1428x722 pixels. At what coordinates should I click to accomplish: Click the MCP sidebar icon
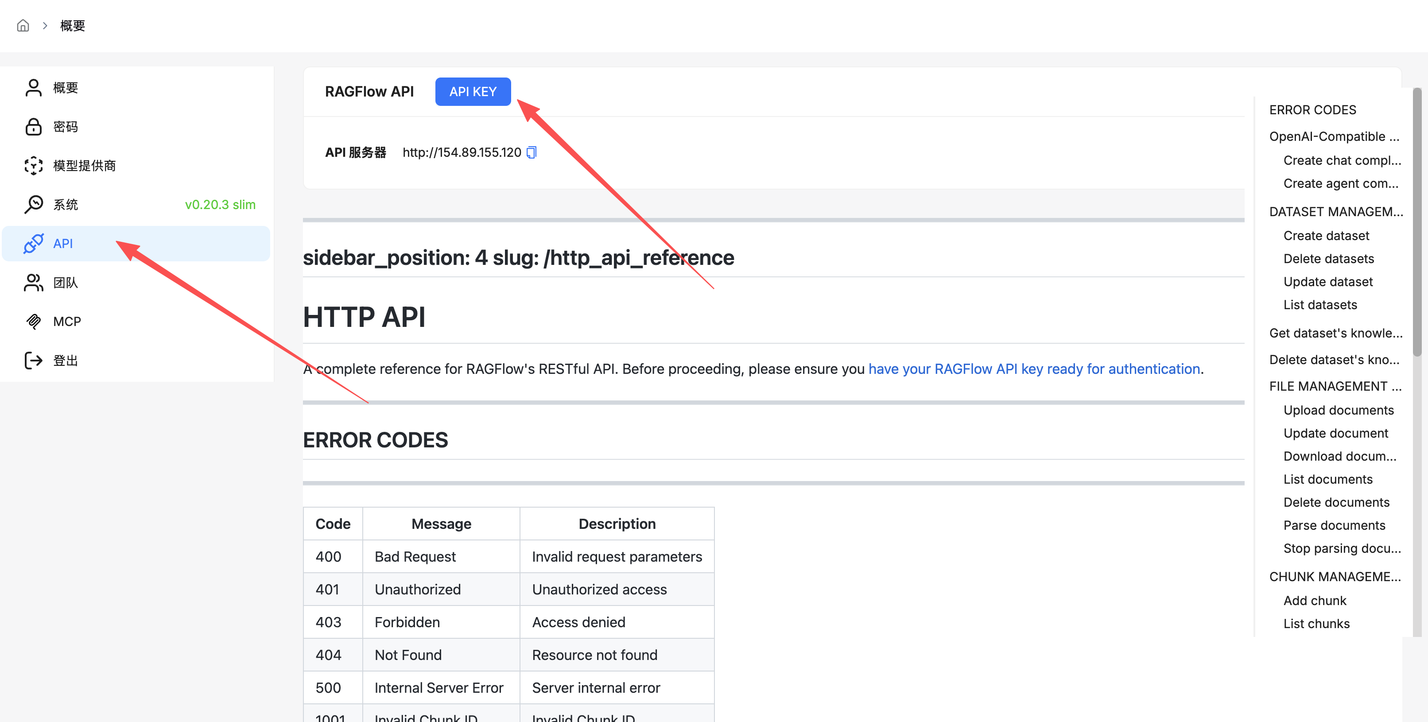pyautogui.click(x=33, y=321)
